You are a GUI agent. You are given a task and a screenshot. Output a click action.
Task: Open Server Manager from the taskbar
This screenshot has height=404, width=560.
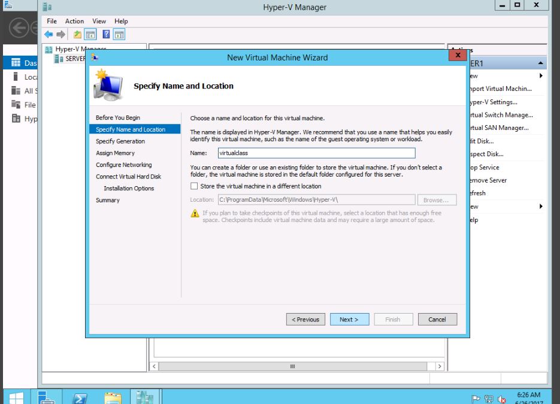[x=47, y=397]
